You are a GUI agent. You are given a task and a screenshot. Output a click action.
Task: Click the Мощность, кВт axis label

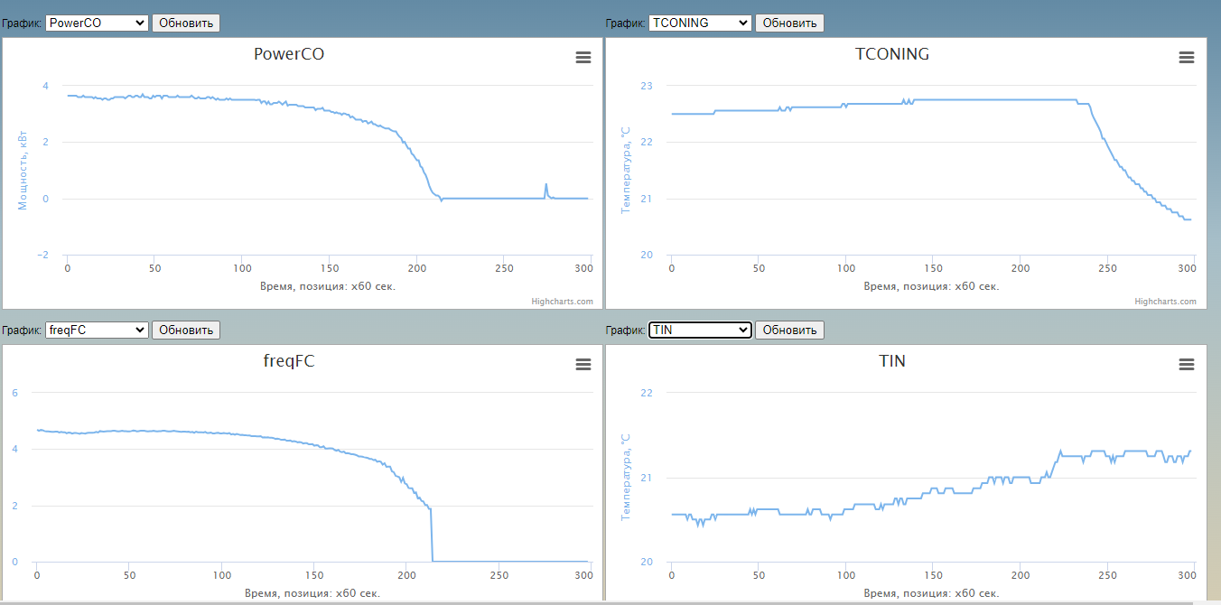(x=23, y=170)
